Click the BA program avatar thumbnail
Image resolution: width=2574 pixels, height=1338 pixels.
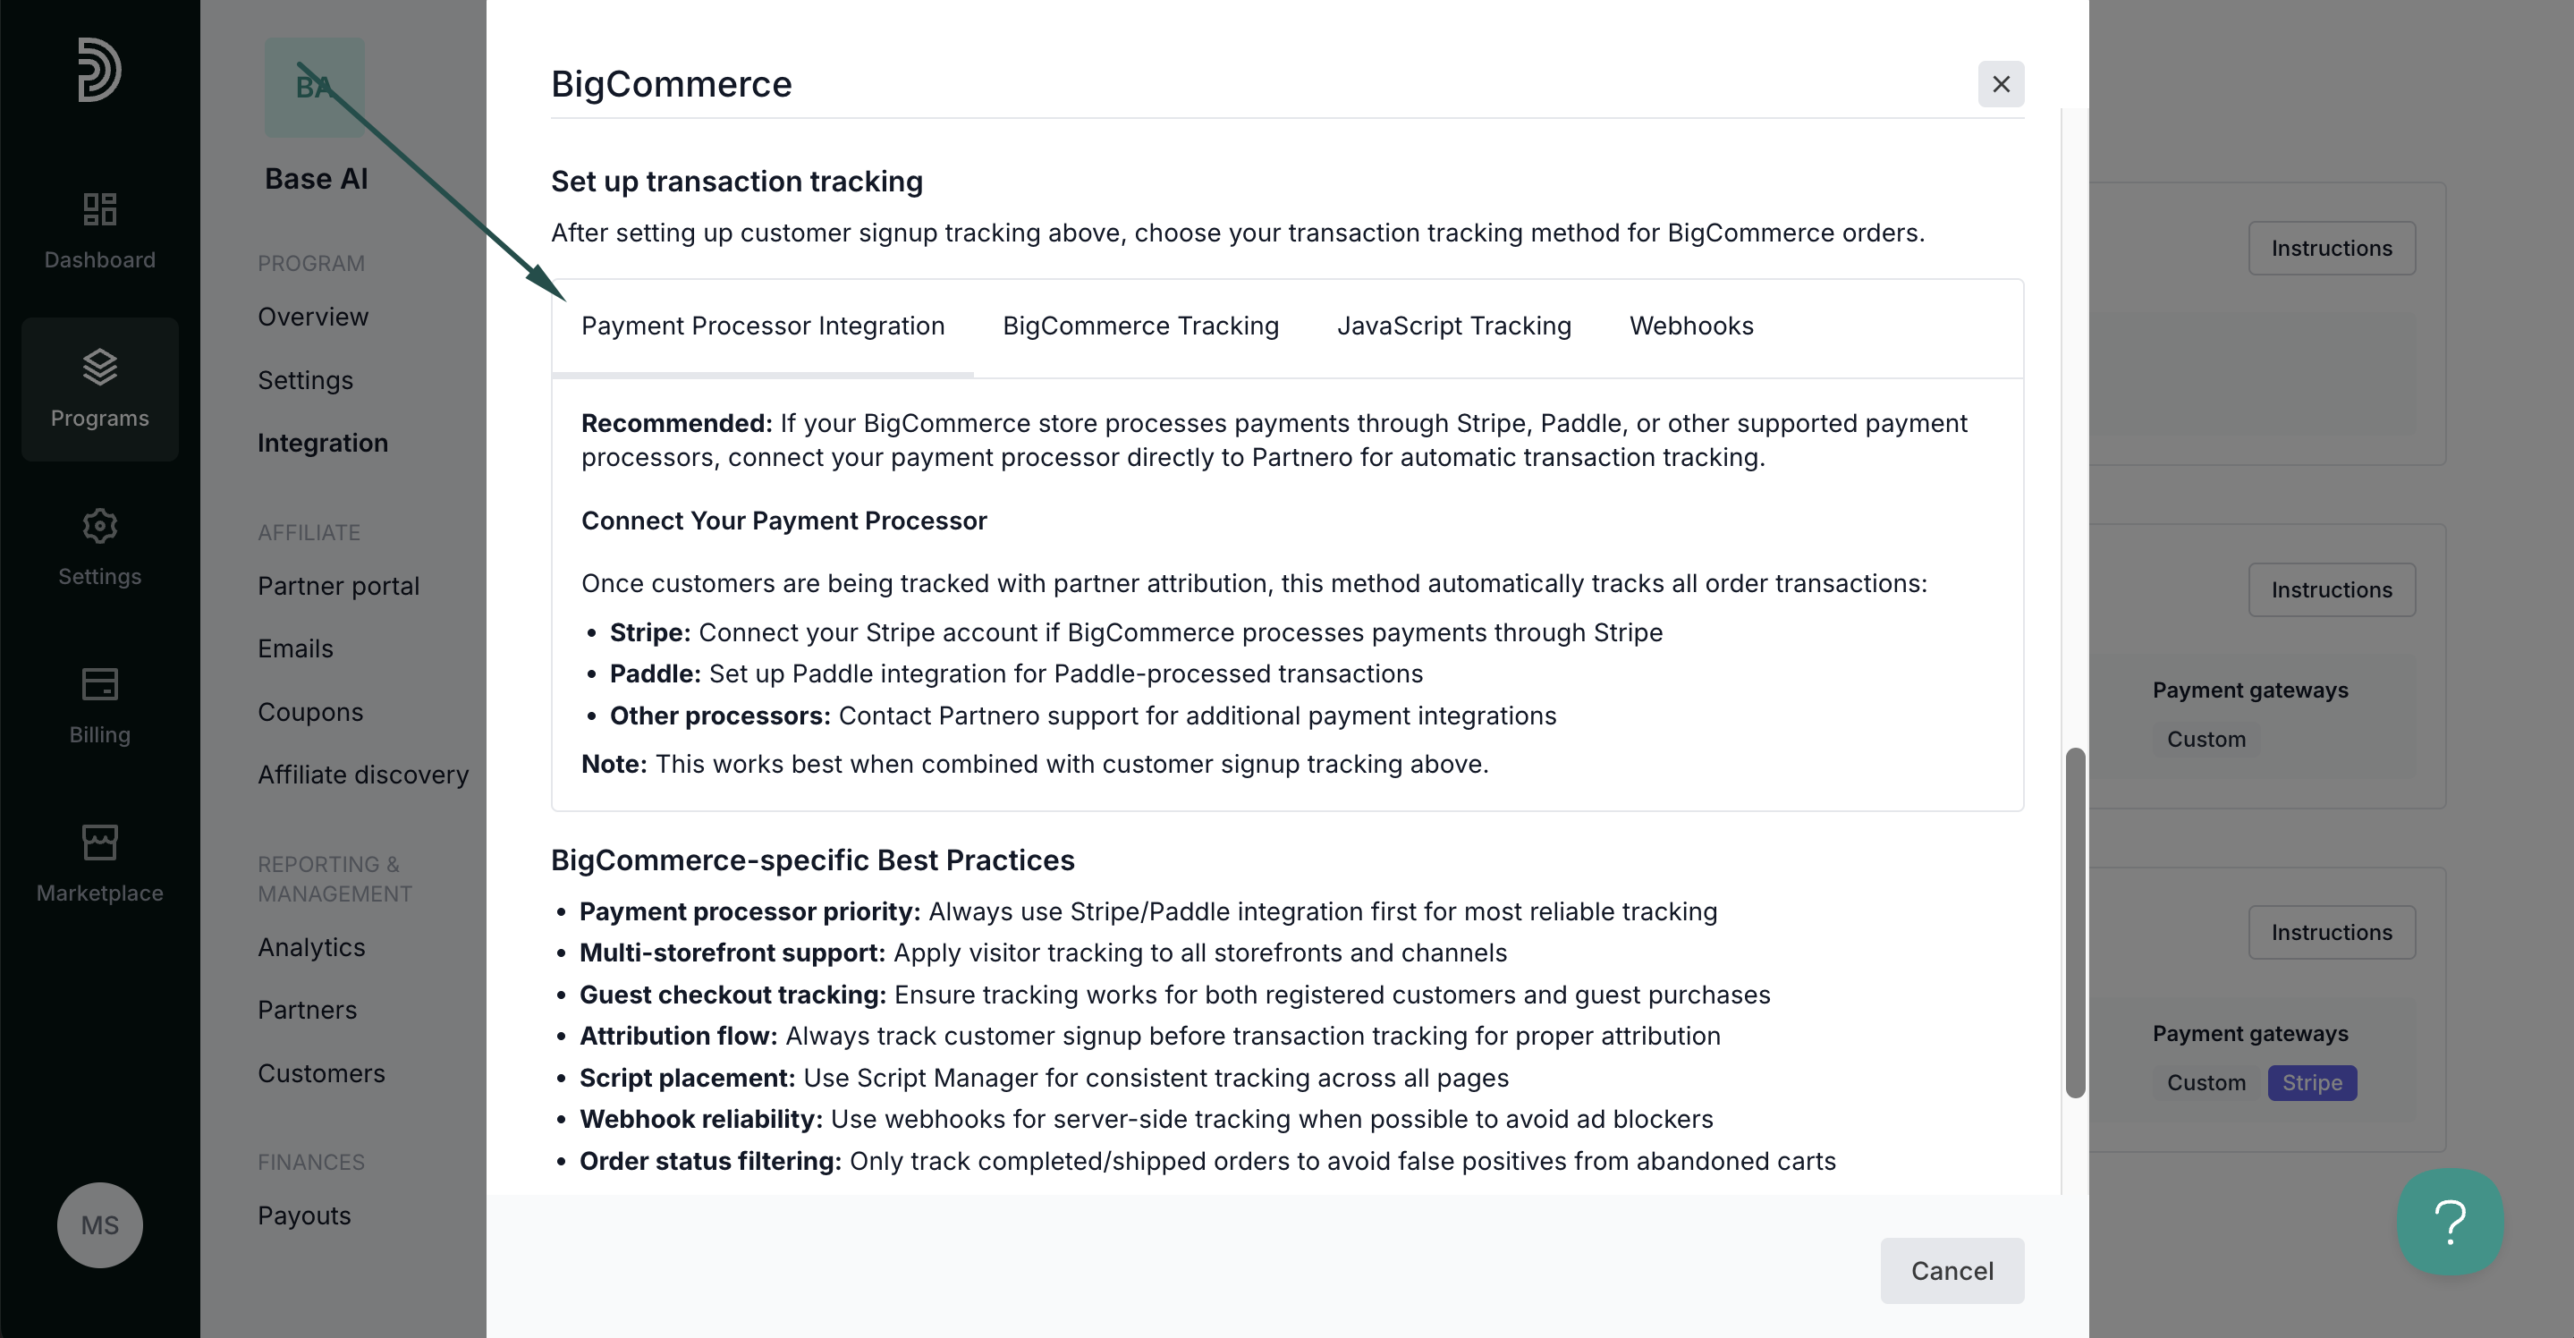[x=315, y=87]
